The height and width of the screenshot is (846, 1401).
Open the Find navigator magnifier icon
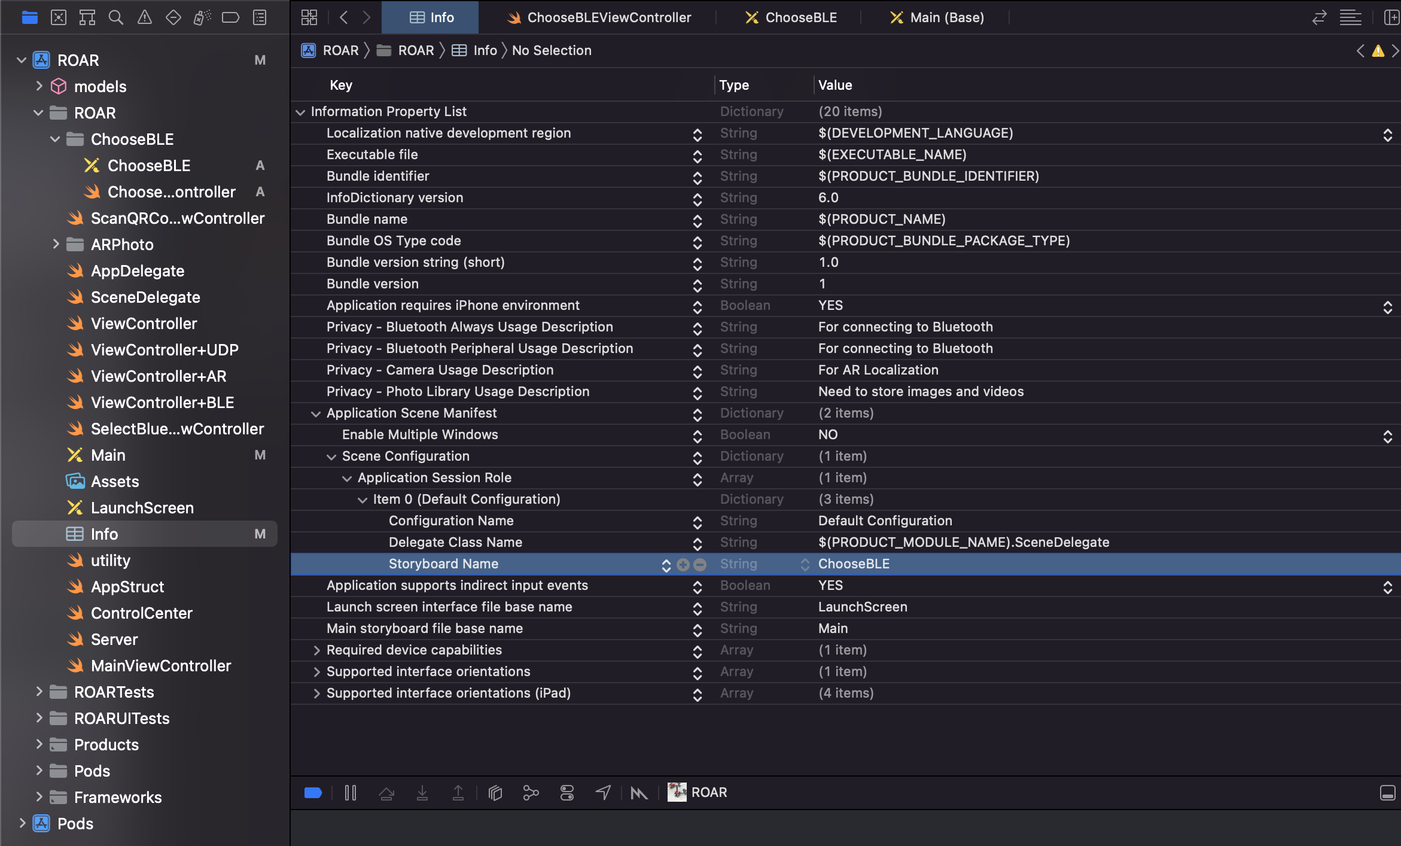[115, 17]
